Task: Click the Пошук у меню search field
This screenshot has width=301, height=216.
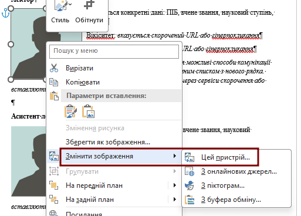Action: click(114, 52)
